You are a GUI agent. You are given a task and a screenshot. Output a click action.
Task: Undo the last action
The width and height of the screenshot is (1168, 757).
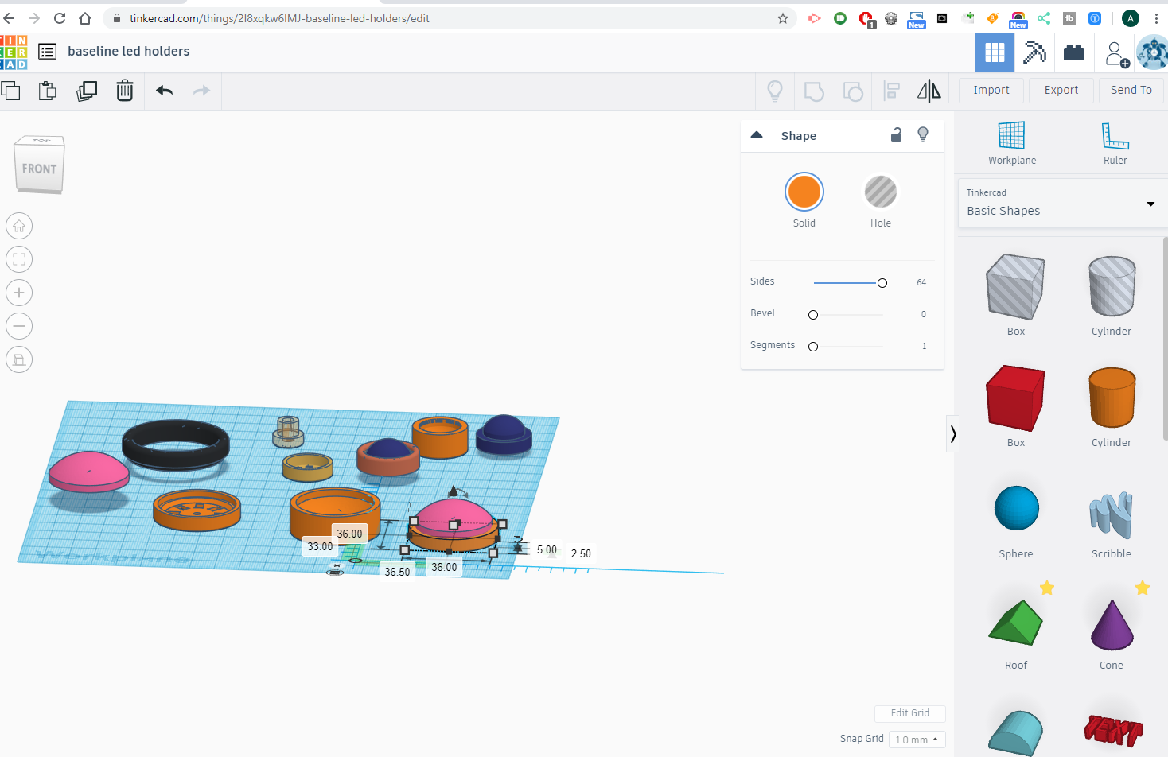click(x=165, y=91)
